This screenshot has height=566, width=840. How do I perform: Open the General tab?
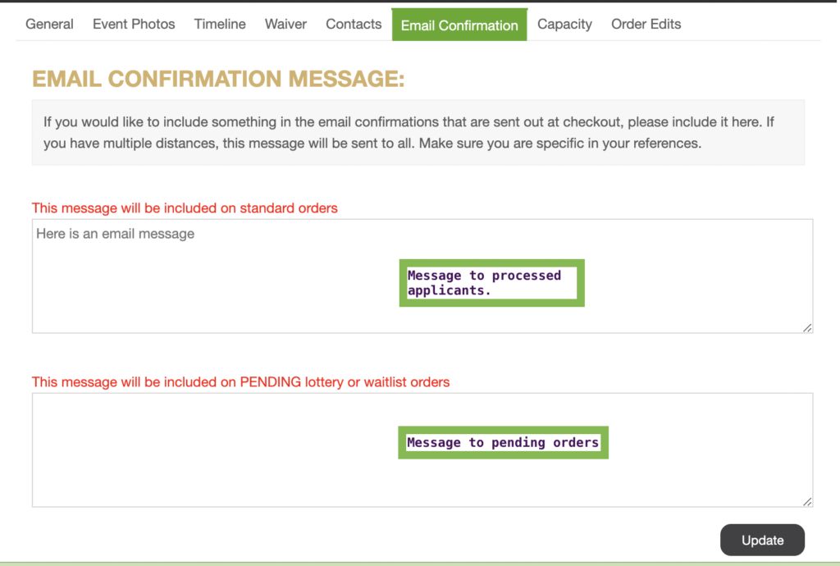coord(49,24)
